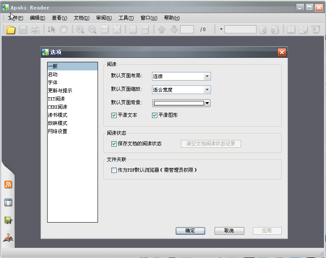The width and height of the screenshot is (326, 258).
Task: Click the Print icon in toolbar
Action: point(35,30)
